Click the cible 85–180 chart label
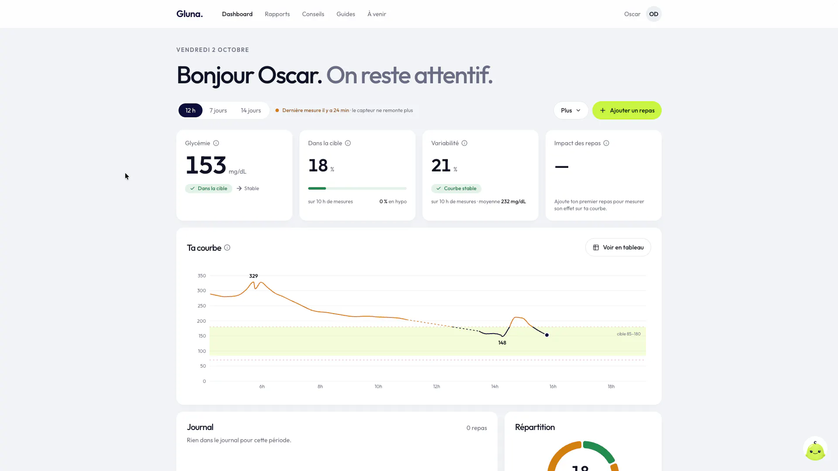Viewport: 838px width, 471px height. [x=628, y=334]
